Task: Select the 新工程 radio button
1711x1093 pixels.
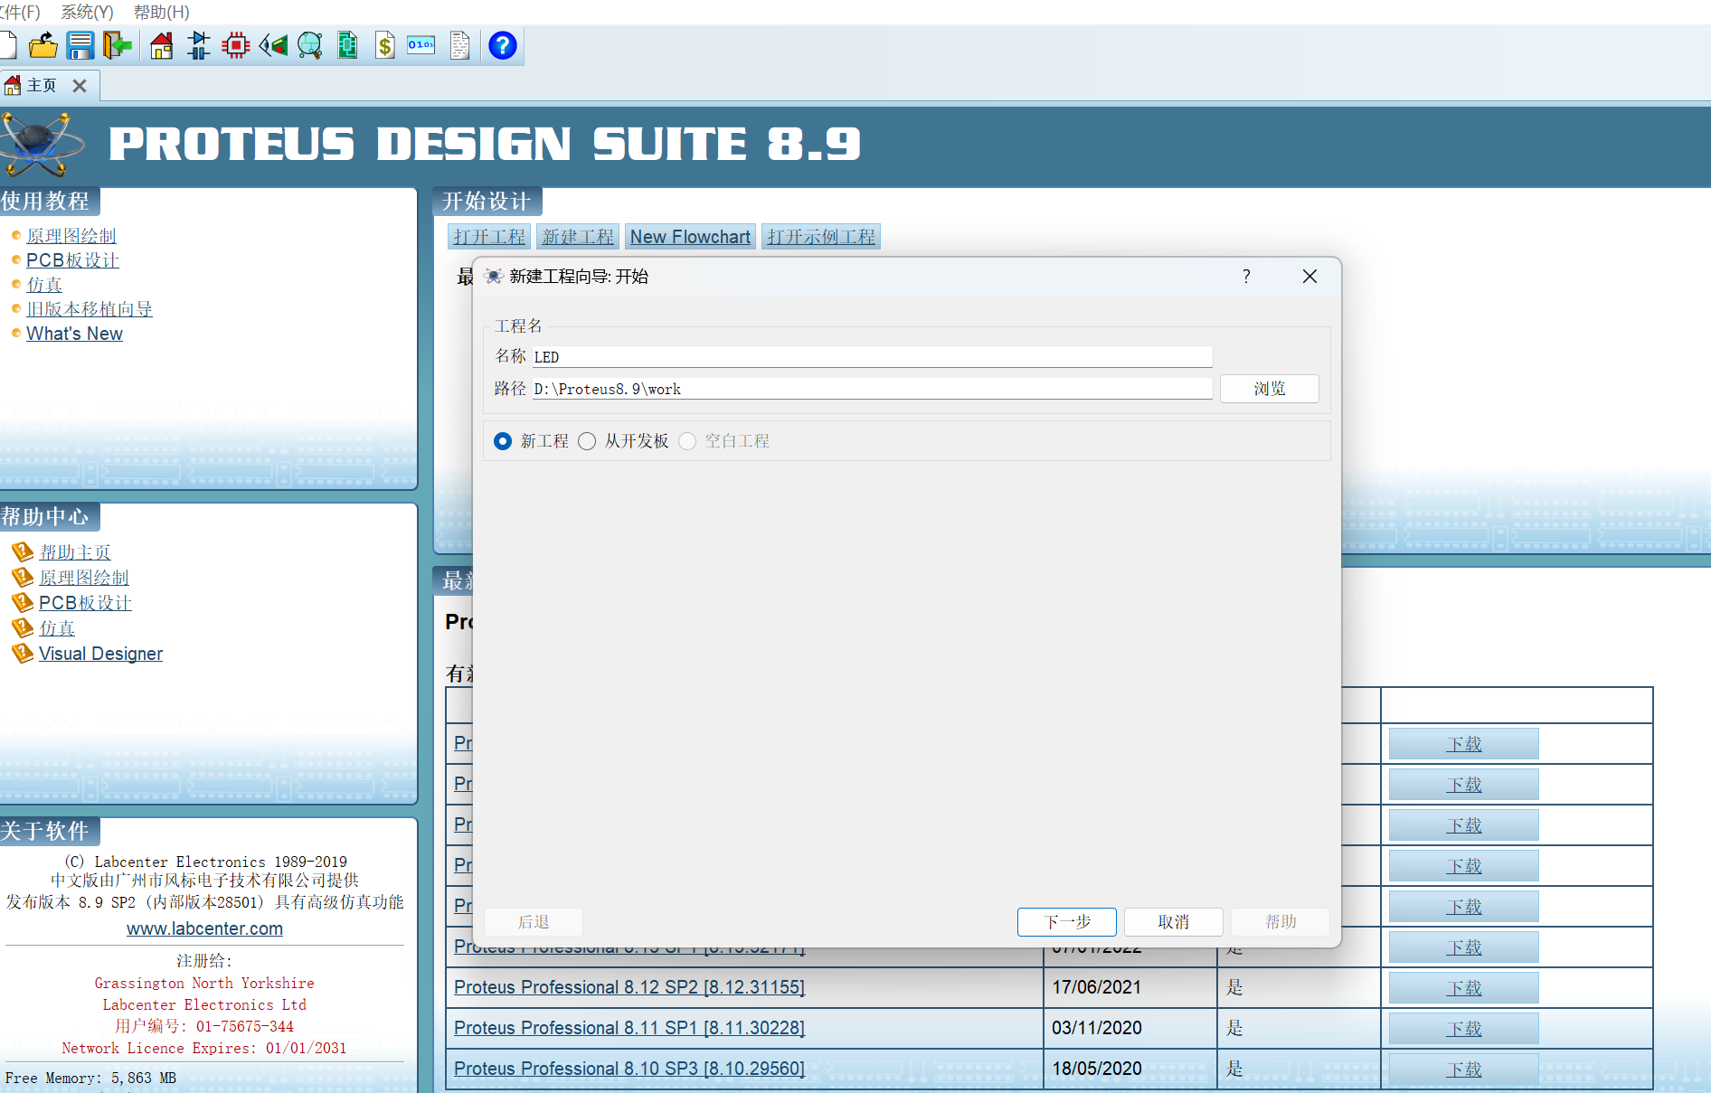Action: click(x=503, y=441)
